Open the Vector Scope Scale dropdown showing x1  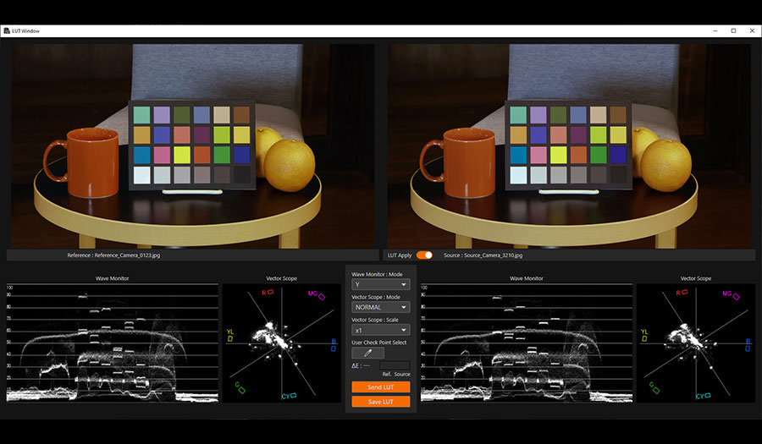pos(380,330)
